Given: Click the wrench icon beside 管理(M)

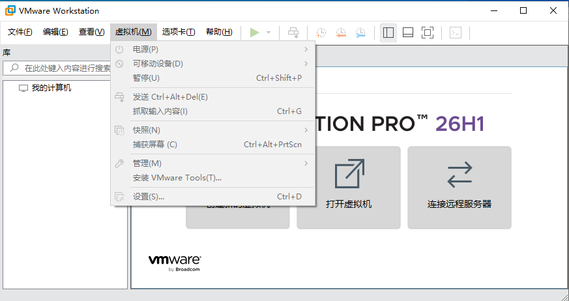Looking at the screenshot, I should tap(119, 164).
